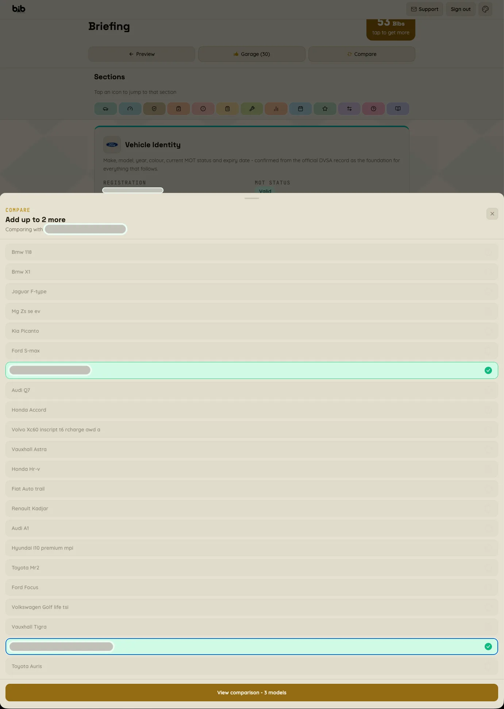Image resolution: width=504 pixels, height=709 pixels.
Task: Click the Sections heading
Action: [x=109, y=77]
